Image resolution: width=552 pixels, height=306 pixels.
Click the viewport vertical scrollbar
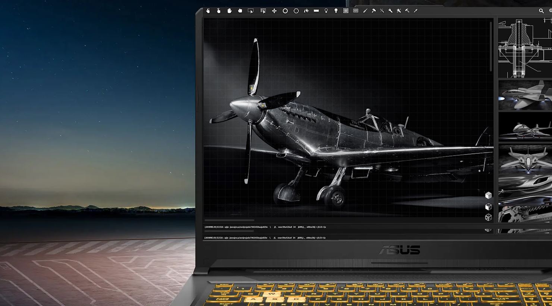491,47
